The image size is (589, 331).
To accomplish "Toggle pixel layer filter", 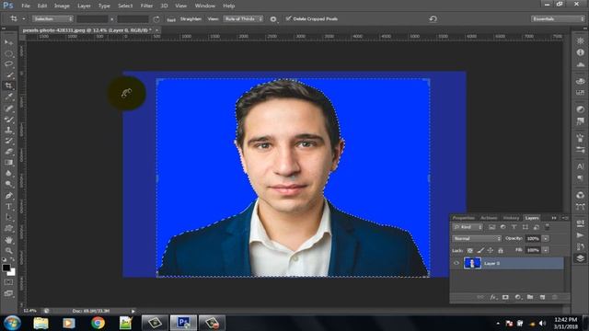I will [491, 227].
